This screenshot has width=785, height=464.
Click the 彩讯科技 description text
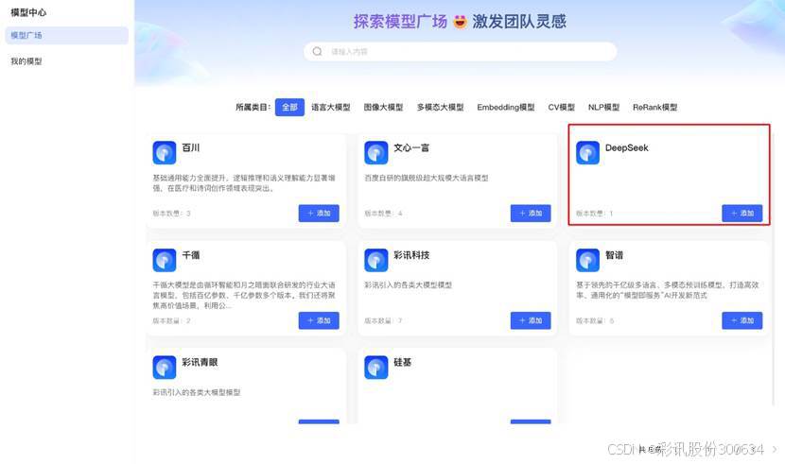pos(408,285)
